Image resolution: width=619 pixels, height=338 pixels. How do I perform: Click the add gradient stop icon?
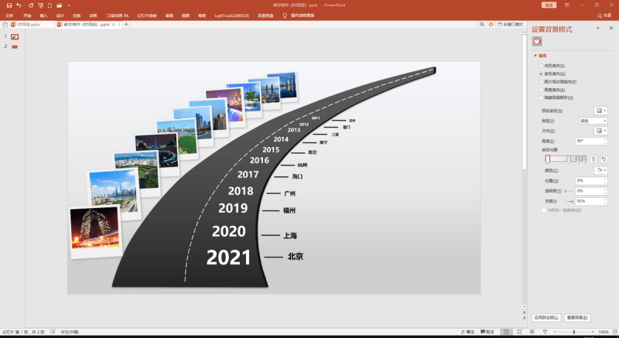pyautogui.click(x=593, y=159)
